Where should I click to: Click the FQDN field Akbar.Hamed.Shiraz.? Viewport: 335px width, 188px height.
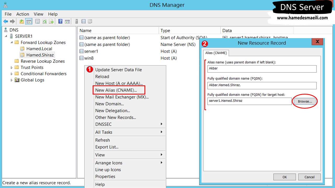[262, 85]
